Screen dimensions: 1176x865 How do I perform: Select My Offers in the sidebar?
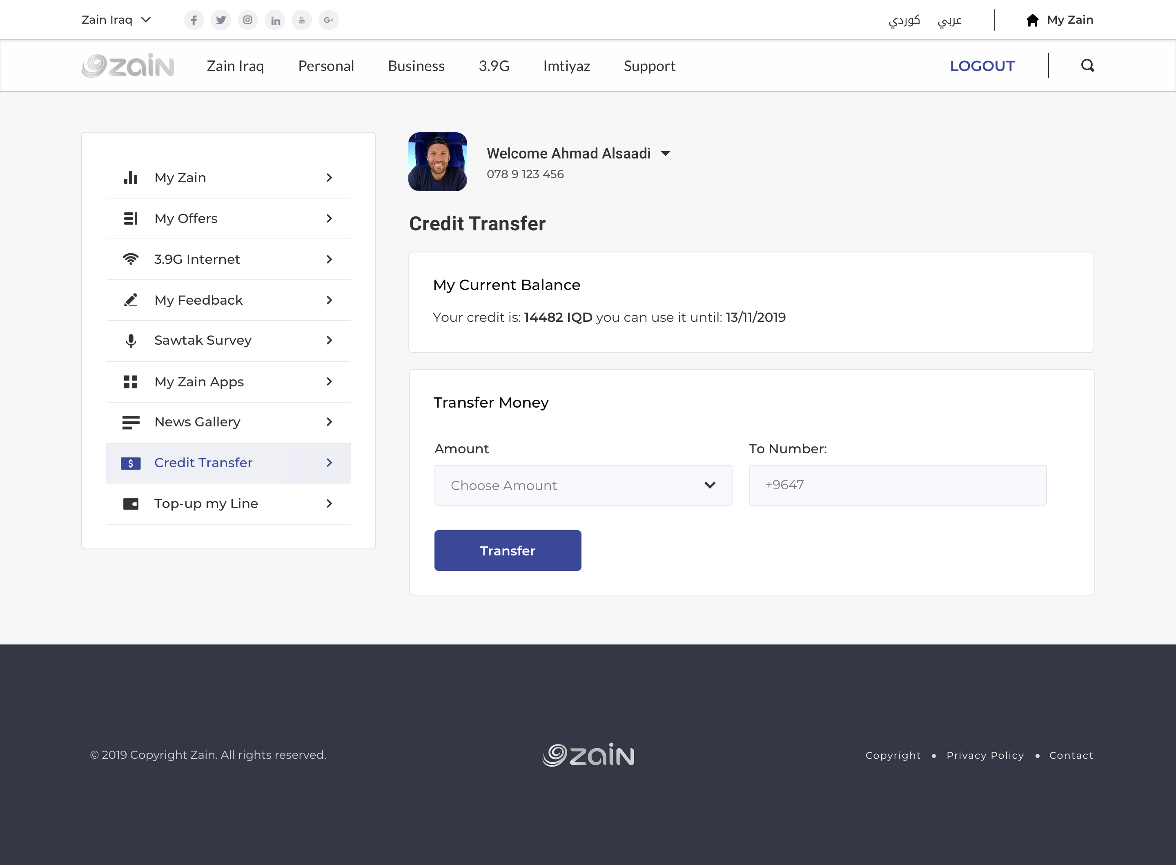click(x=228, y=218)
